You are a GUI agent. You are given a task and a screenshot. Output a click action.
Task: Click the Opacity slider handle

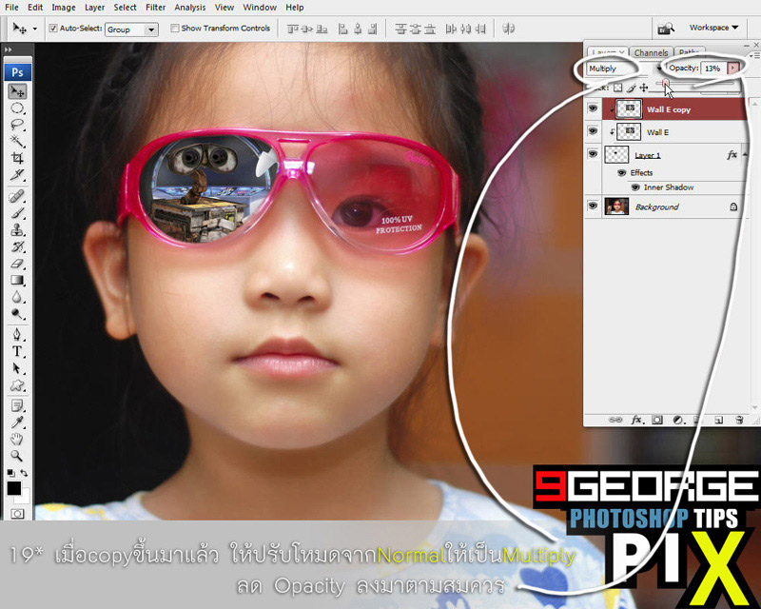pyautogui.click(x=667, y=84)
